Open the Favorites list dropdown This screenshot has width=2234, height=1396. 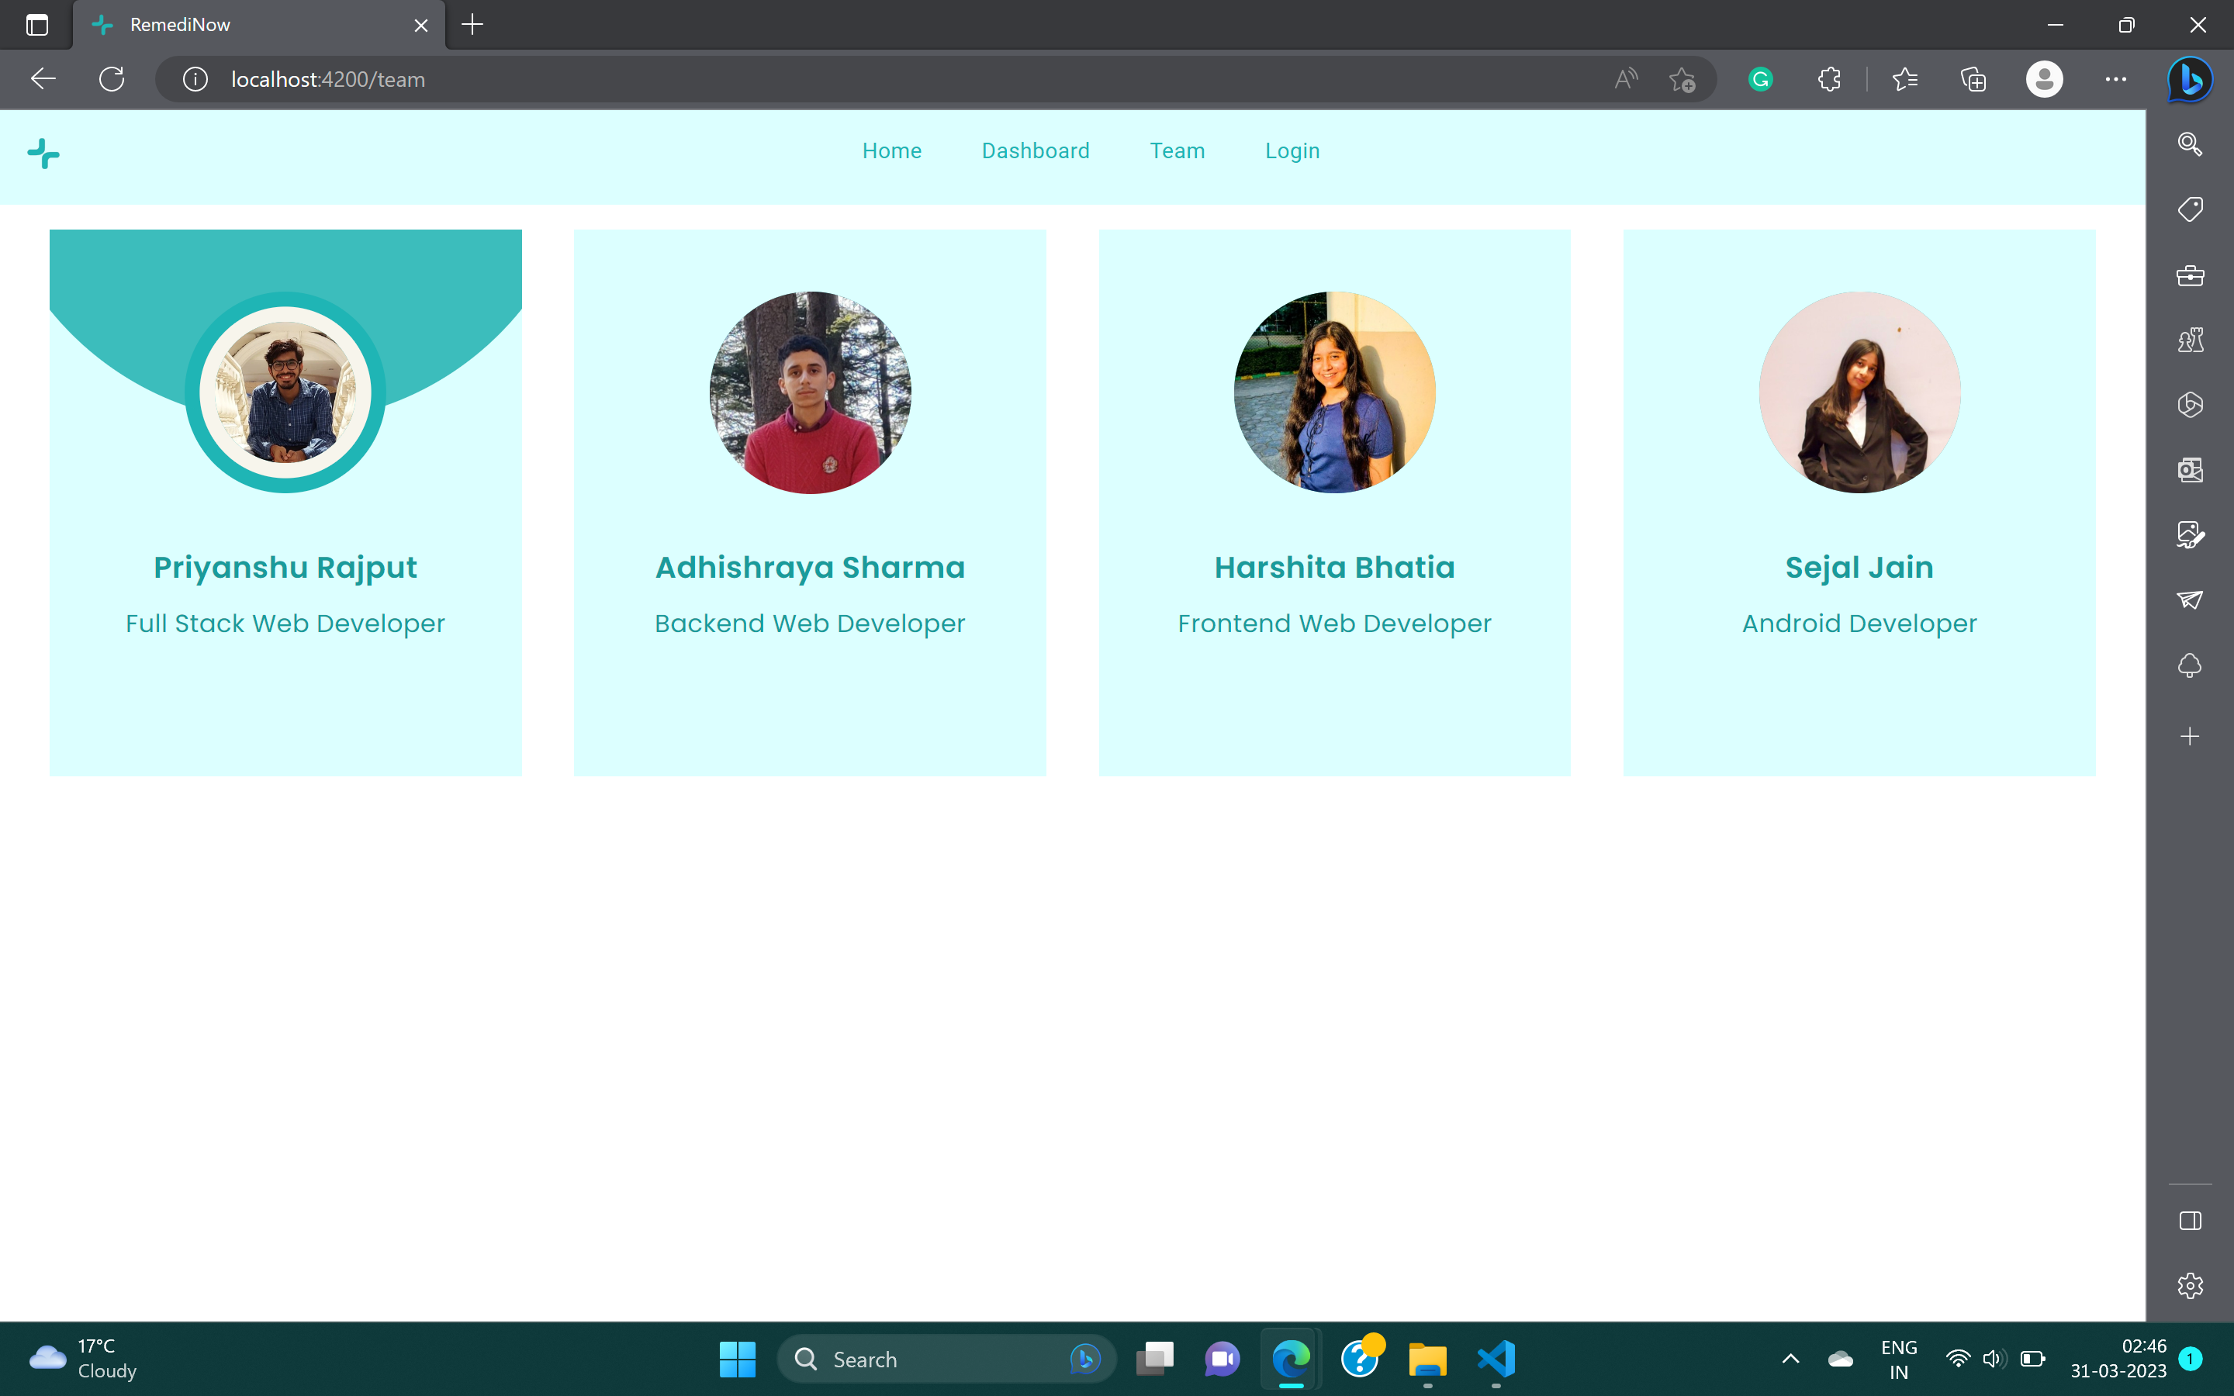tap(1904, 79)
